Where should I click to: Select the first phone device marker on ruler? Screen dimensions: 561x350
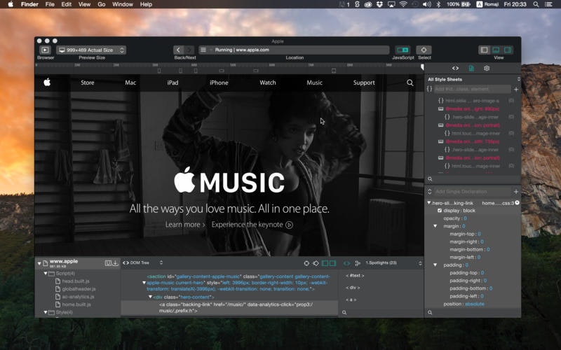[159, 71]
